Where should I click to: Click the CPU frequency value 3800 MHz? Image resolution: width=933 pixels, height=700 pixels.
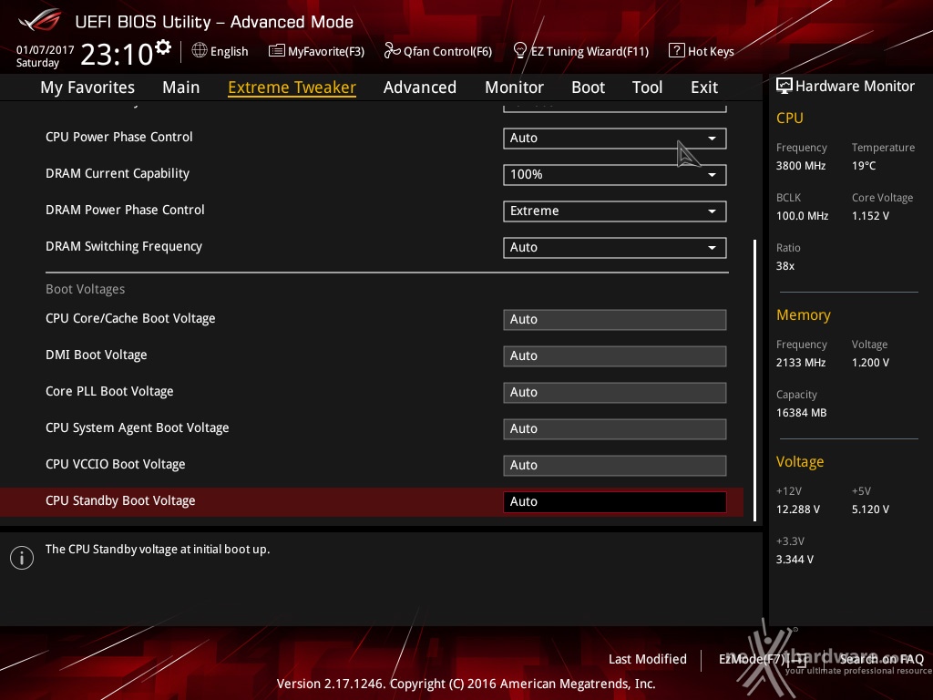coord(801,166)
